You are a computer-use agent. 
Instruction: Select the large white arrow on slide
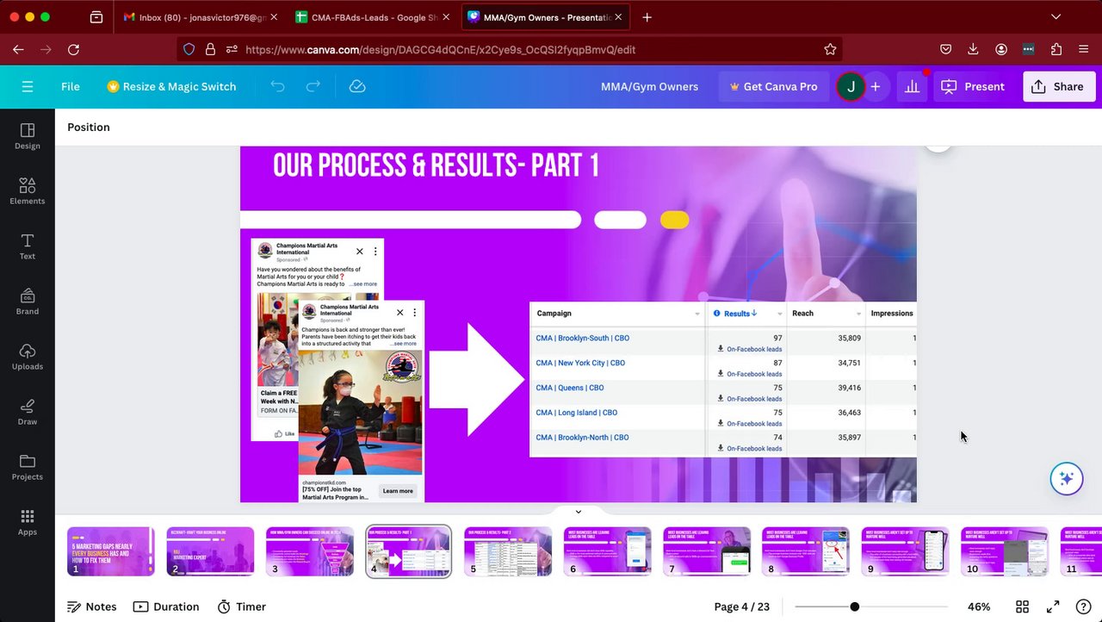(477, 379)
